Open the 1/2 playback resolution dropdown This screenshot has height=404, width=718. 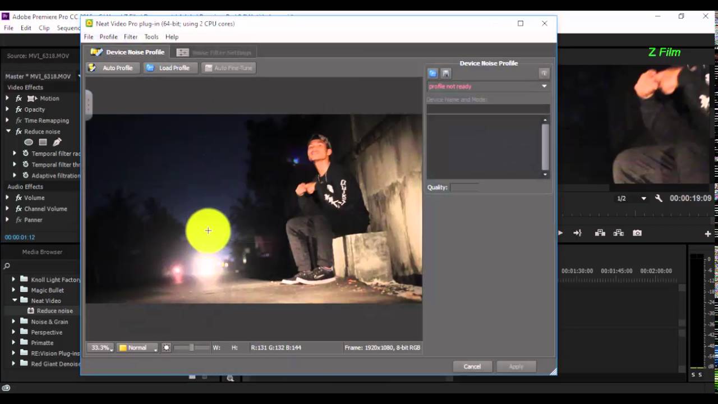tap(632, 199)
